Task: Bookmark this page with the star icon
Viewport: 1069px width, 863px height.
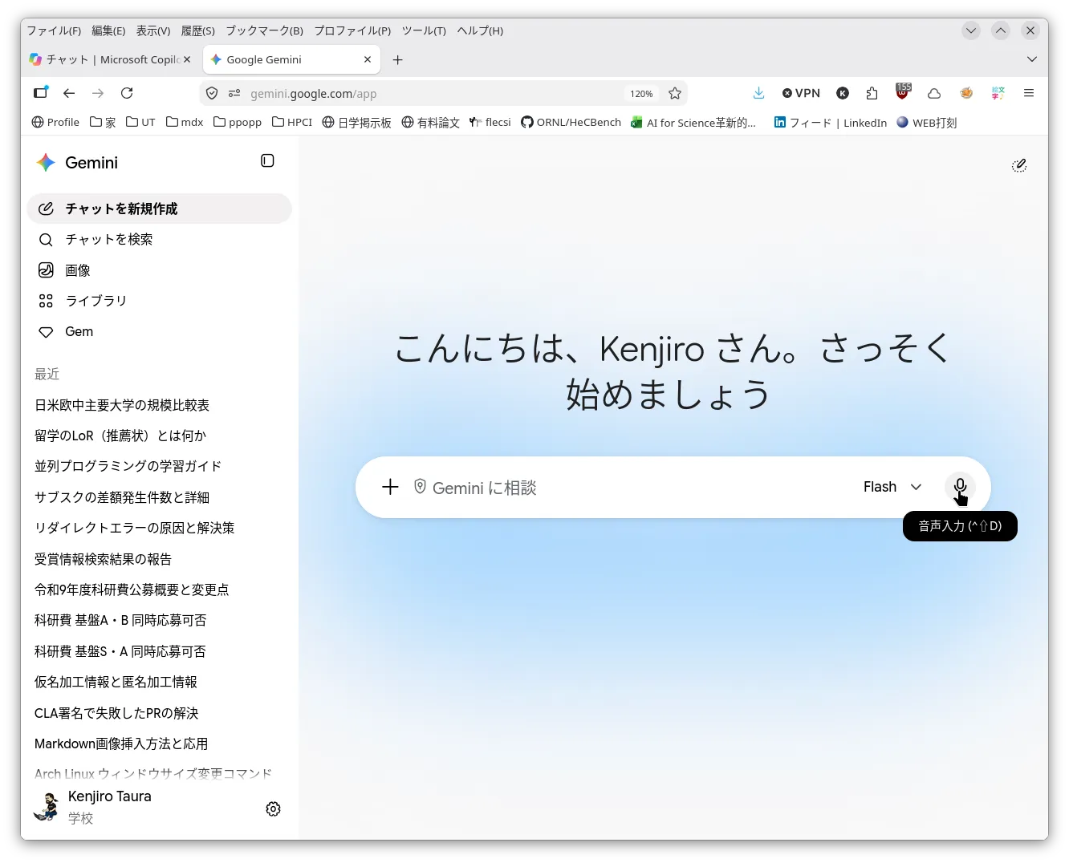Action: point(675,93)
